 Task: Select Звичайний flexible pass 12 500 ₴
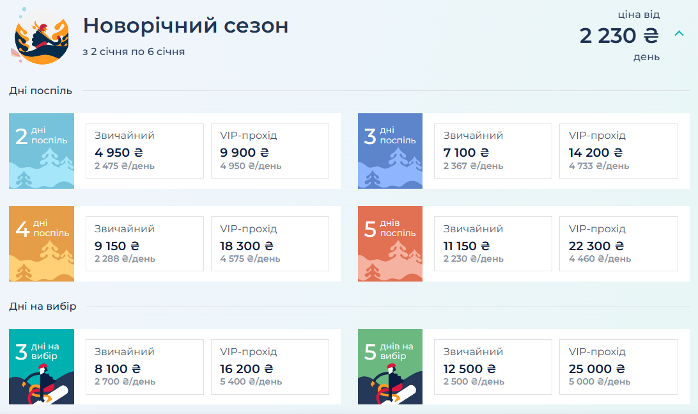click(493, 367)
